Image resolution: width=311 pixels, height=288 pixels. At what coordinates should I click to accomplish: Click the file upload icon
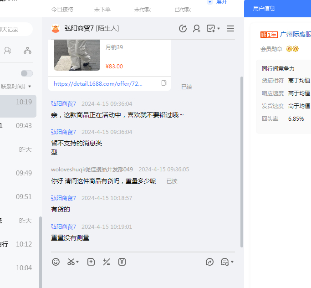pos(91,262)
